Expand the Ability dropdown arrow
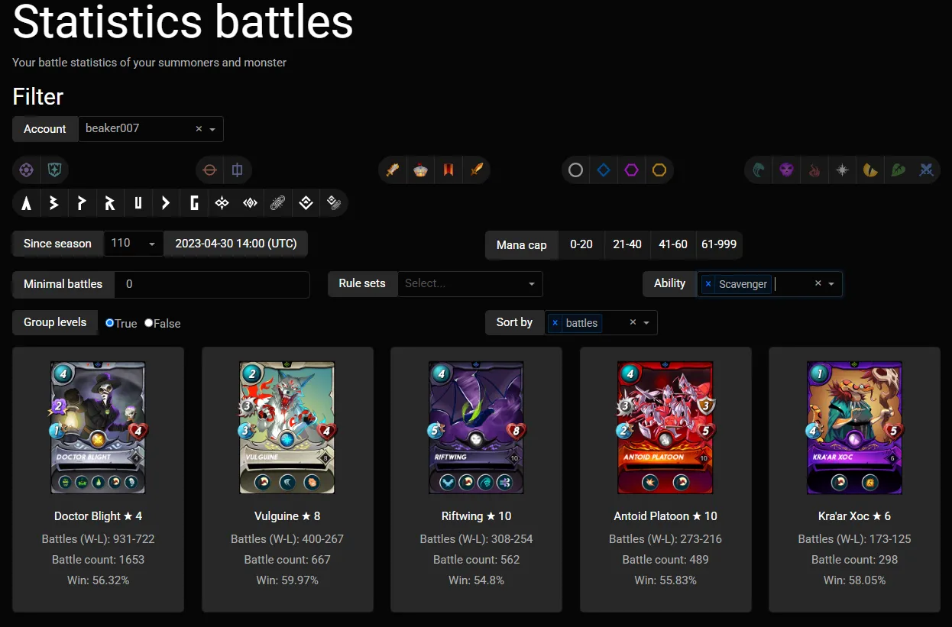 (x=831, y=283)
